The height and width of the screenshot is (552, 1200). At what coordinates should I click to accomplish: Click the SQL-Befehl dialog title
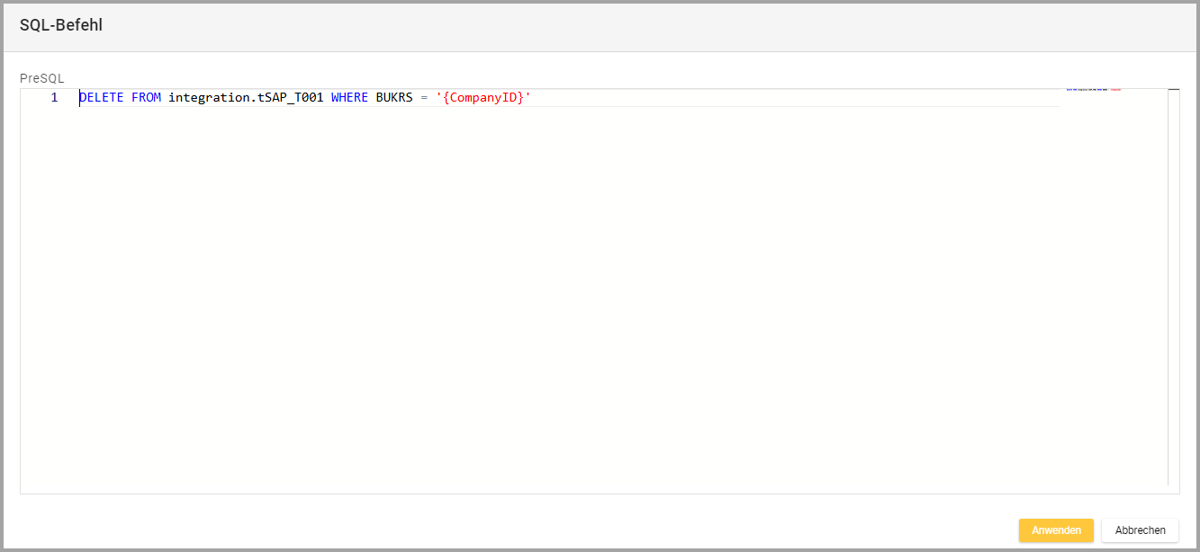61,25
